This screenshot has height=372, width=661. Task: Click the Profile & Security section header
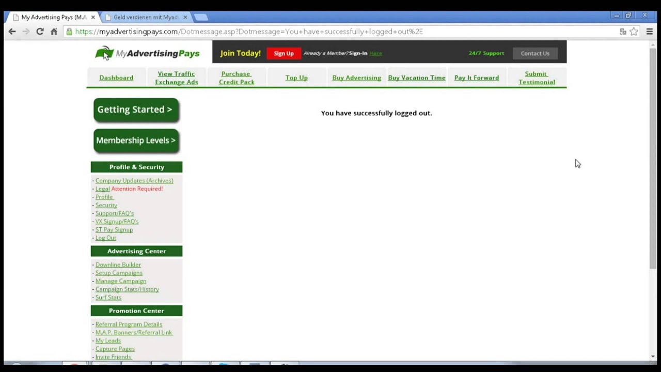point(136,167)
